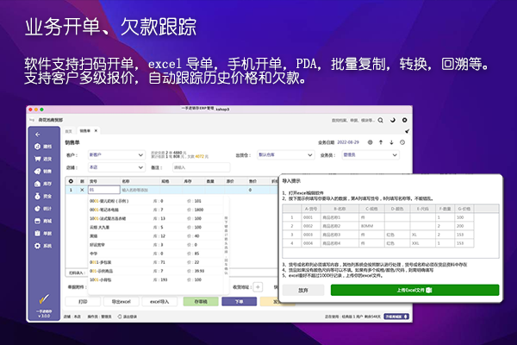Select the suggestion priced 40
This screenshot has width=517, height=345.
(155, 236)
